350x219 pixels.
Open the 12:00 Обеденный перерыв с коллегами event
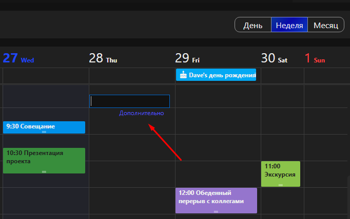[216, 201]
